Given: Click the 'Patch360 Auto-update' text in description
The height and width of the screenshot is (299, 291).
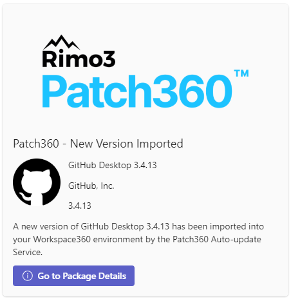Looking at the screenshot, I should point(217,240).
